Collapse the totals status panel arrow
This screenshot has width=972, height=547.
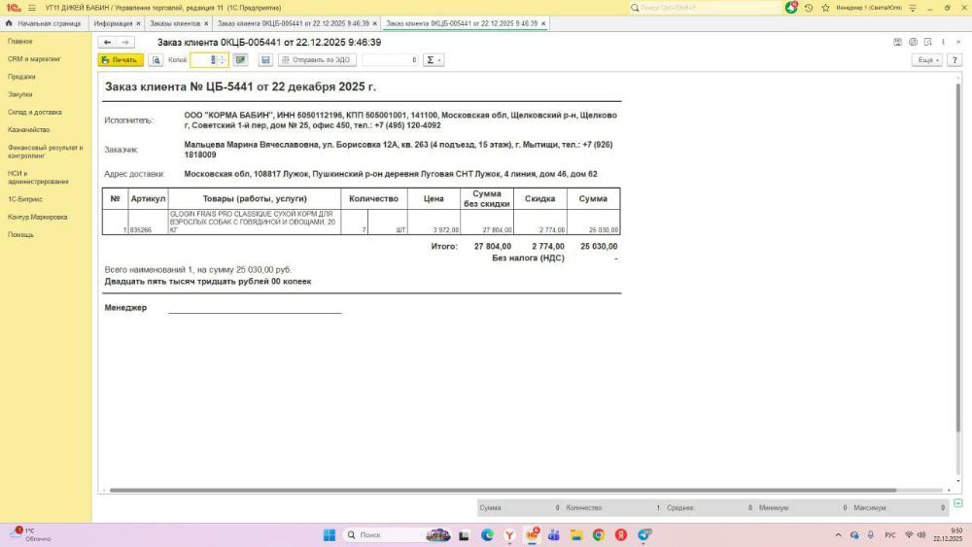(x=958, y=503)
